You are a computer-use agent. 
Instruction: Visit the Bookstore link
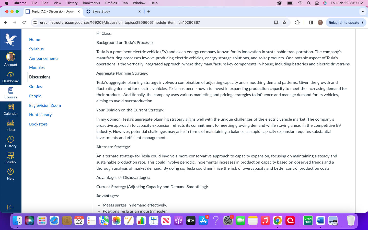pyautogui.click(x=38, y=124)
